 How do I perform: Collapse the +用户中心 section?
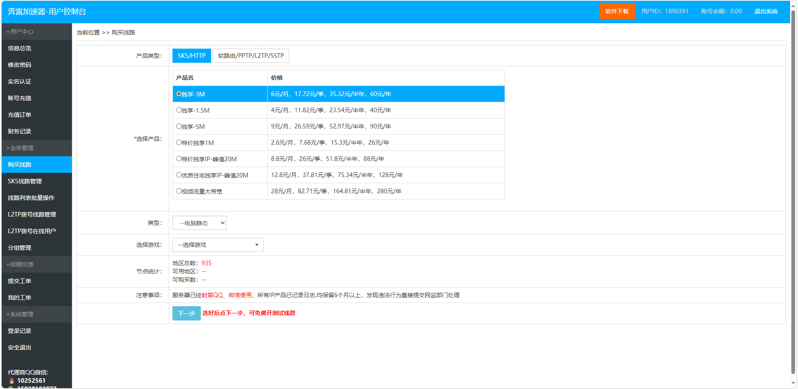19,32
